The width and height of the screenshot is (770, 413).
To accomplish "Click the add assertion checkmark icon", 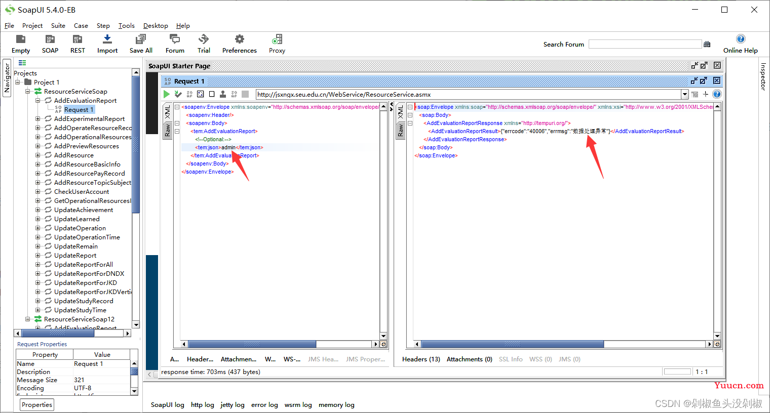I will click(178, 94).
